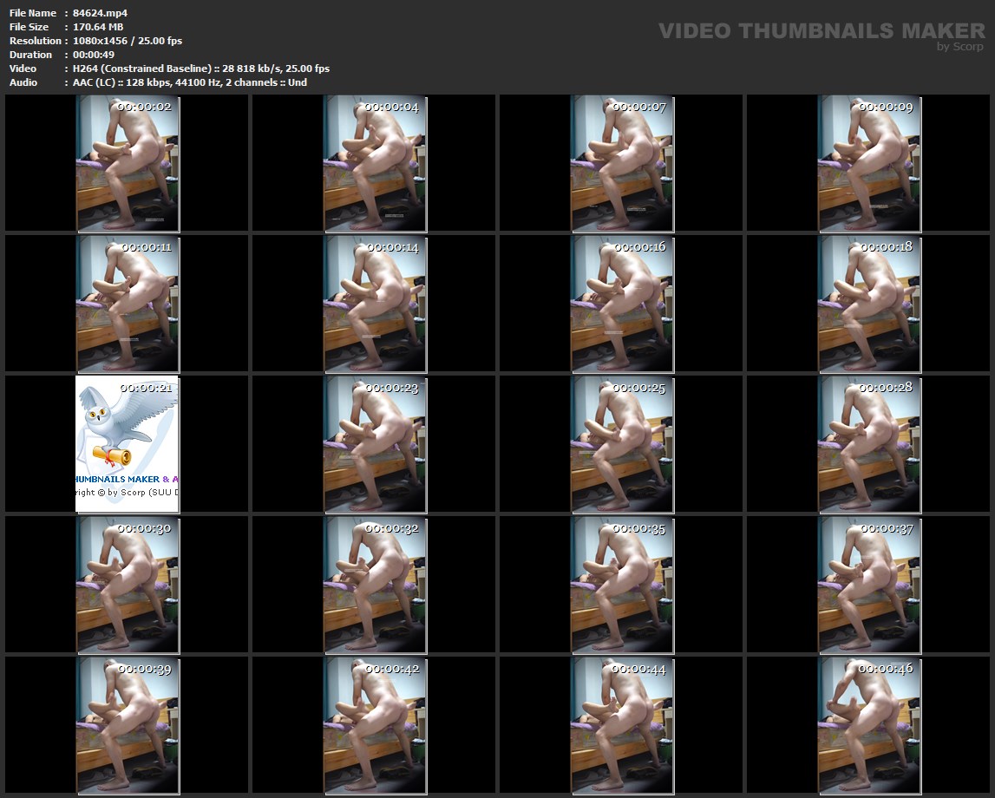The height and width of the screenshot is (798, 995).
Task: Open the last thumbnail at 00:00:46
Action: tap(869, 725)
